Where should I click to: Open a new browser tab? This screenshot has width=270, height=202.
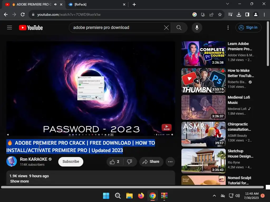[x=134, y=4]
